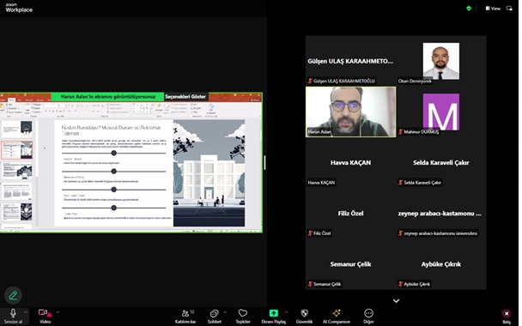The image size is (522, 326).
Task: Expand video options chevron next to Video
Action: coord(58,312)
